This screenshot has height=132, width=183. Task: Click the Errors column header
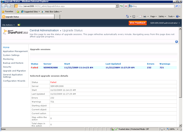pyautogui.click(x=151, y=64)
